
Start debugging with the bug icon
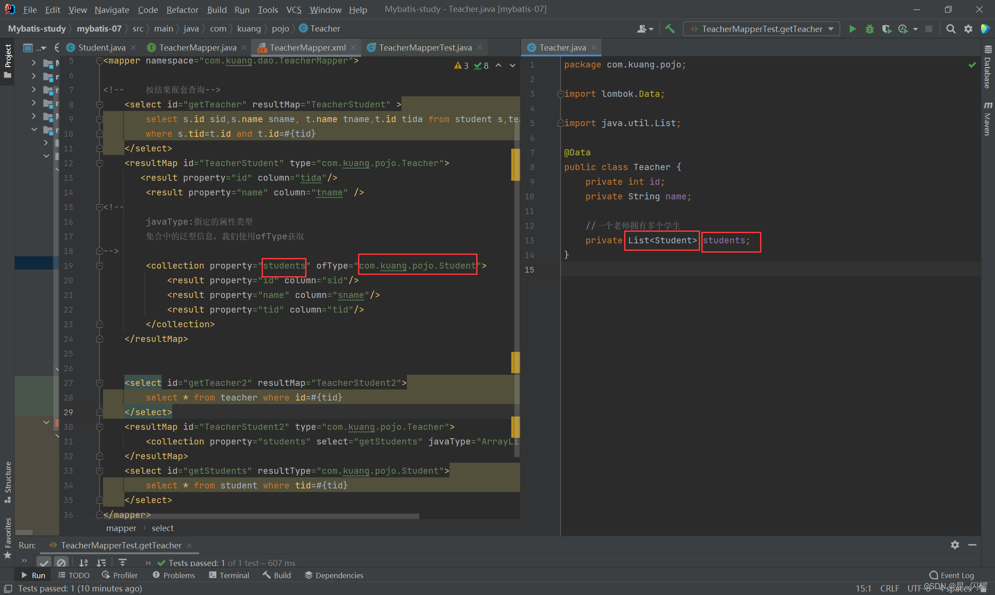pos(869,29)
